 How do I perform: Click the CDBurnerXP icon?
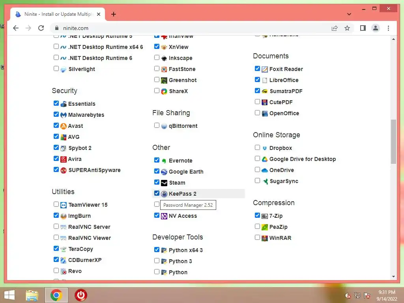[64, 260]
